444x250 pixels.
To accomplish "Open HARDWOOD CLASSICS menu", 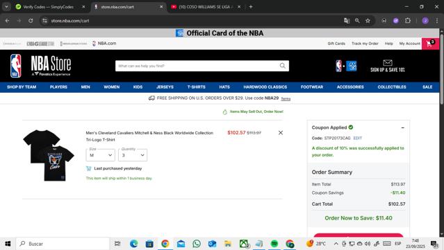I will 265,87.
